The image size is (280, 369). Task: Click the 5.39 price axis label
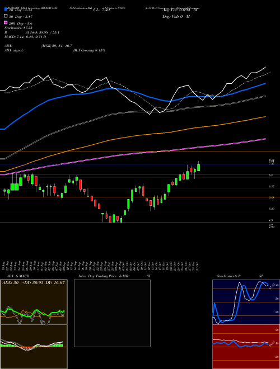(x=271, y=209)
